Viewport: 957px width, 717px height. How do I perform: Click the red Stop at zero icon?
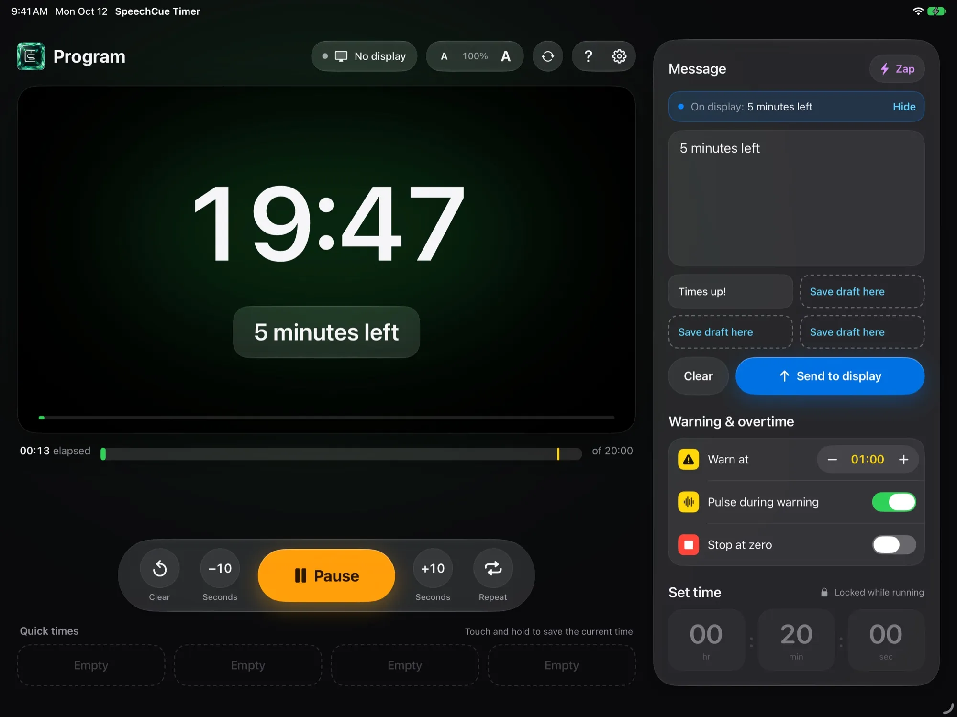[x=689, y=545]
